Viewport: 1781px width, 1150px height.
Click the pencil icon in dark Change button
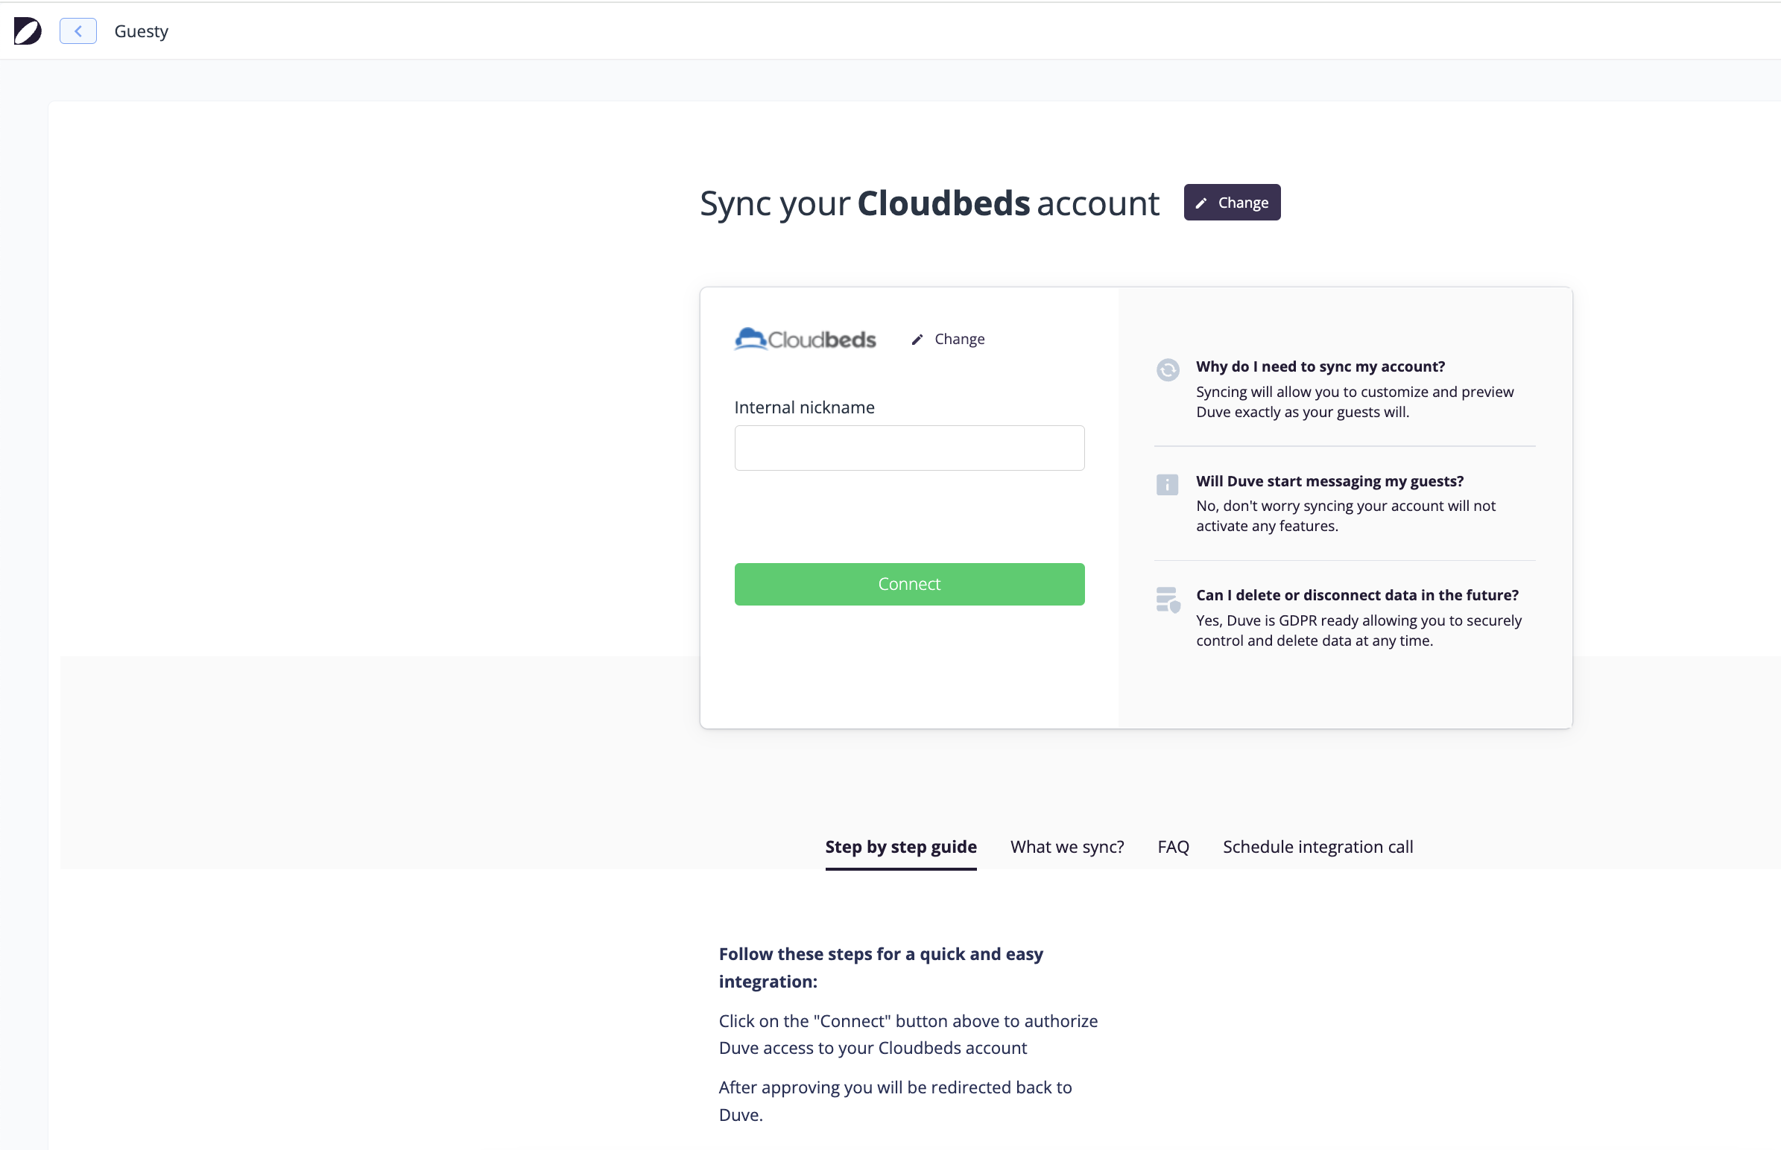coord(1200,203)
